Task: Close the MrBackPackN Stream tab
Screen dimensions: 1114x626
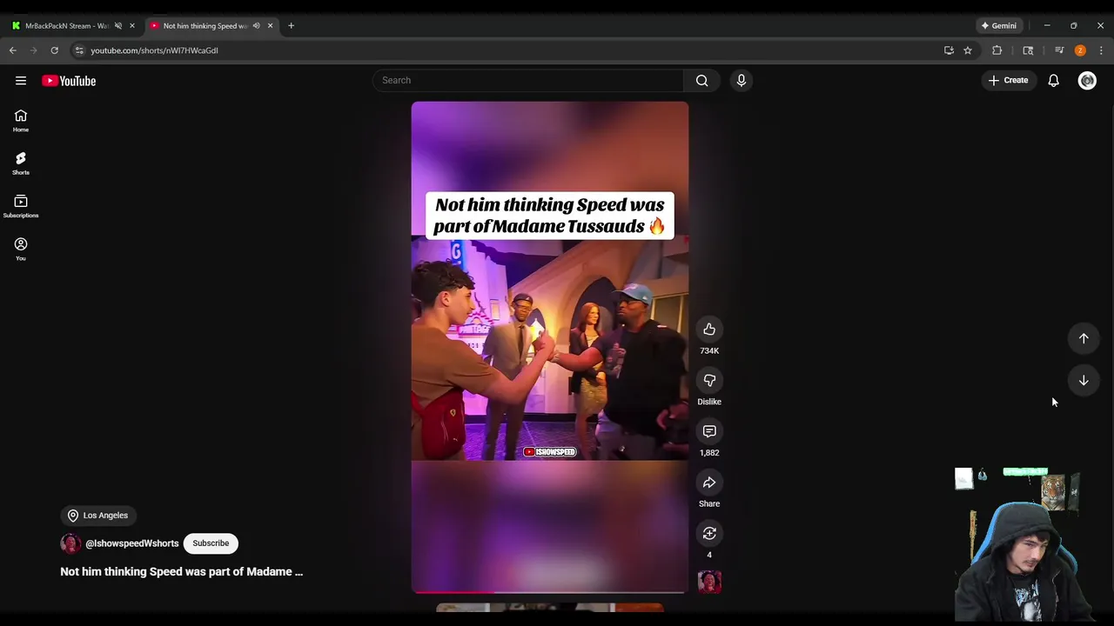Action: [x=132, y=26]
